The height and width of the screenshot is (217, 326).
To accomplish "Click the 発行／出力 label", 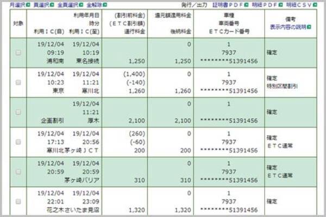I will 194,5.
